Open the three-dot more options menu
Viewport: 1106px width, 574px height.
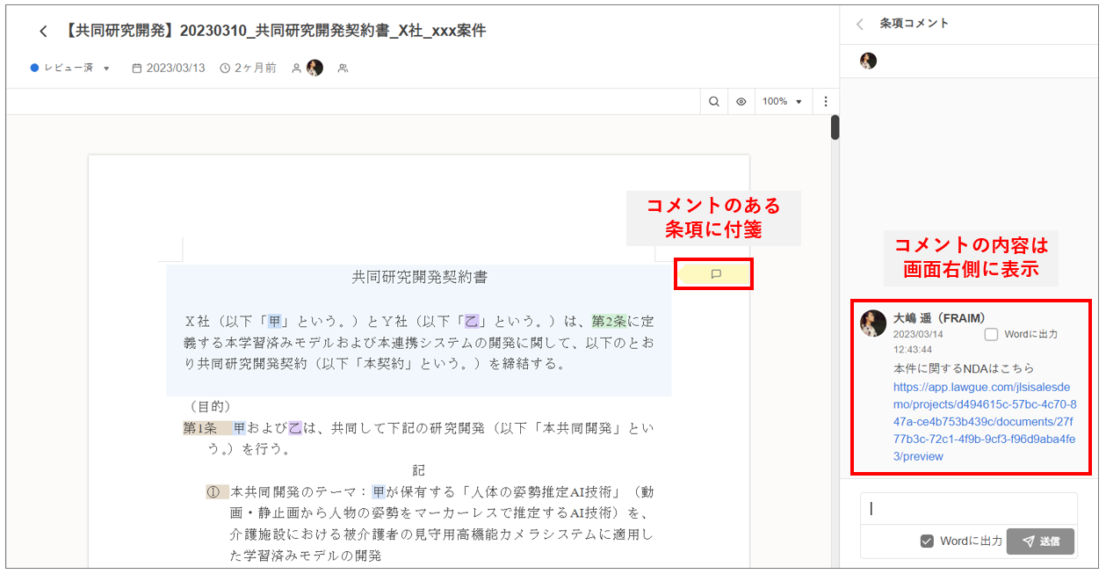coord(826,102)
